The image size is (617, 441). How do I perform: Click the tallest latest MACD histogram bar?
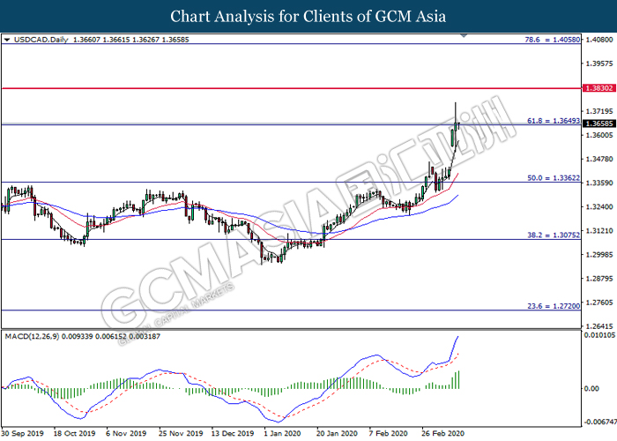(459, 379)
